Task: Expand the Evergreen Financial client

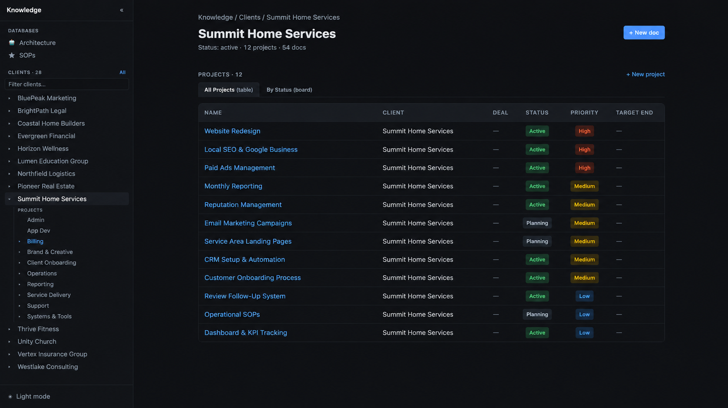Action: [x=10, y=136]
